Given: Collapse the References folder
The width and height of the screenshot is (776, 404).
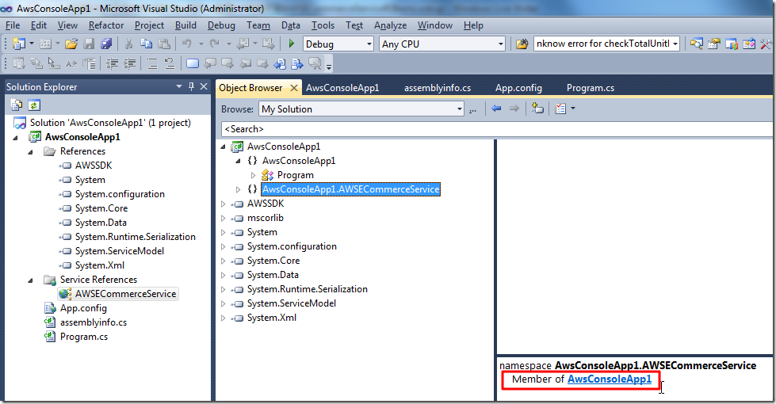Looking at the screenshot, I should [x=30, y=152].
